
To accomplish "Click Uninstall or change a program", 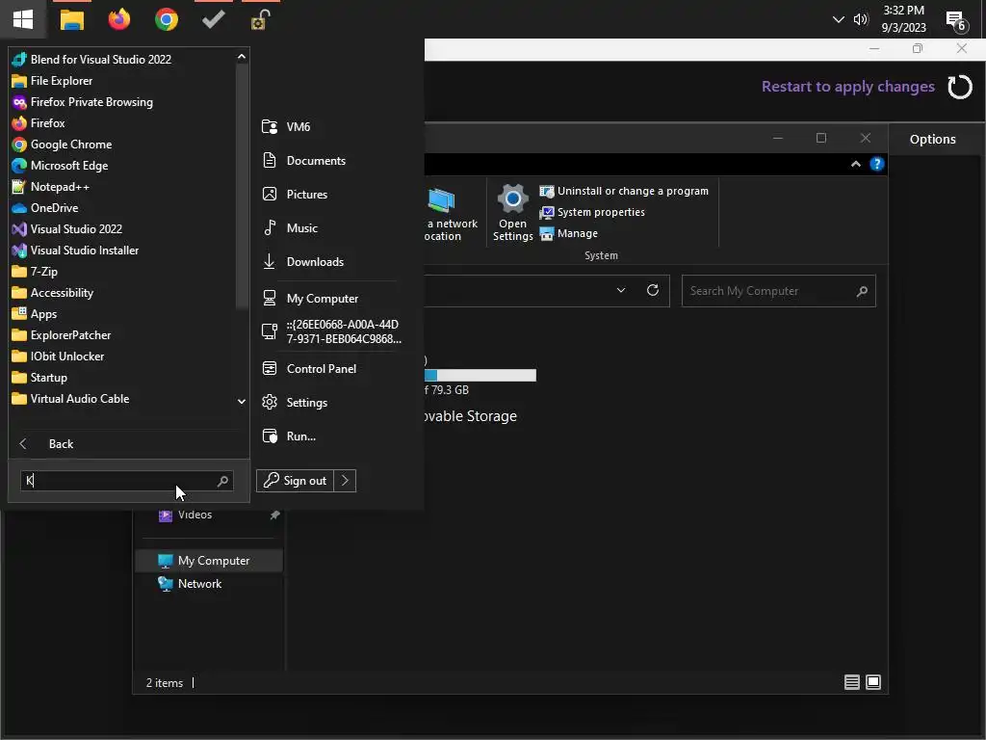I will point(624,191).
